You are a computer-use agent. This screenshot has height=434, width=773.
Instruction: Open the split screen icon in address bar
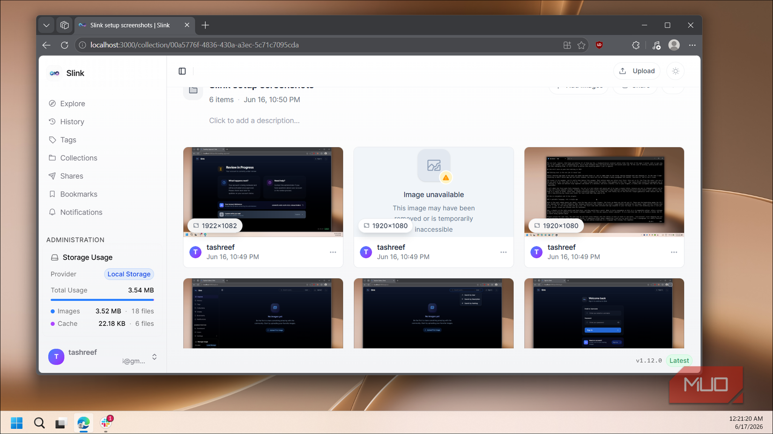coord(567,45)
